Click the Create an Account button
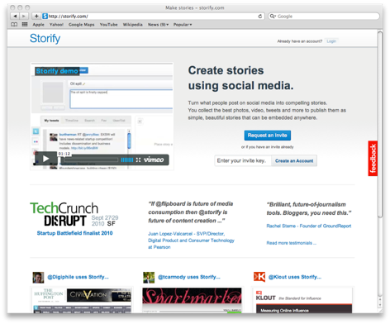The image size is (390, 324). click(294, 160)
